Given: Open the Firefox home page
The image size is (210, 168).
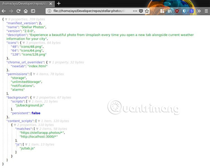Looking at the screenshot, I should coord(26,11).
